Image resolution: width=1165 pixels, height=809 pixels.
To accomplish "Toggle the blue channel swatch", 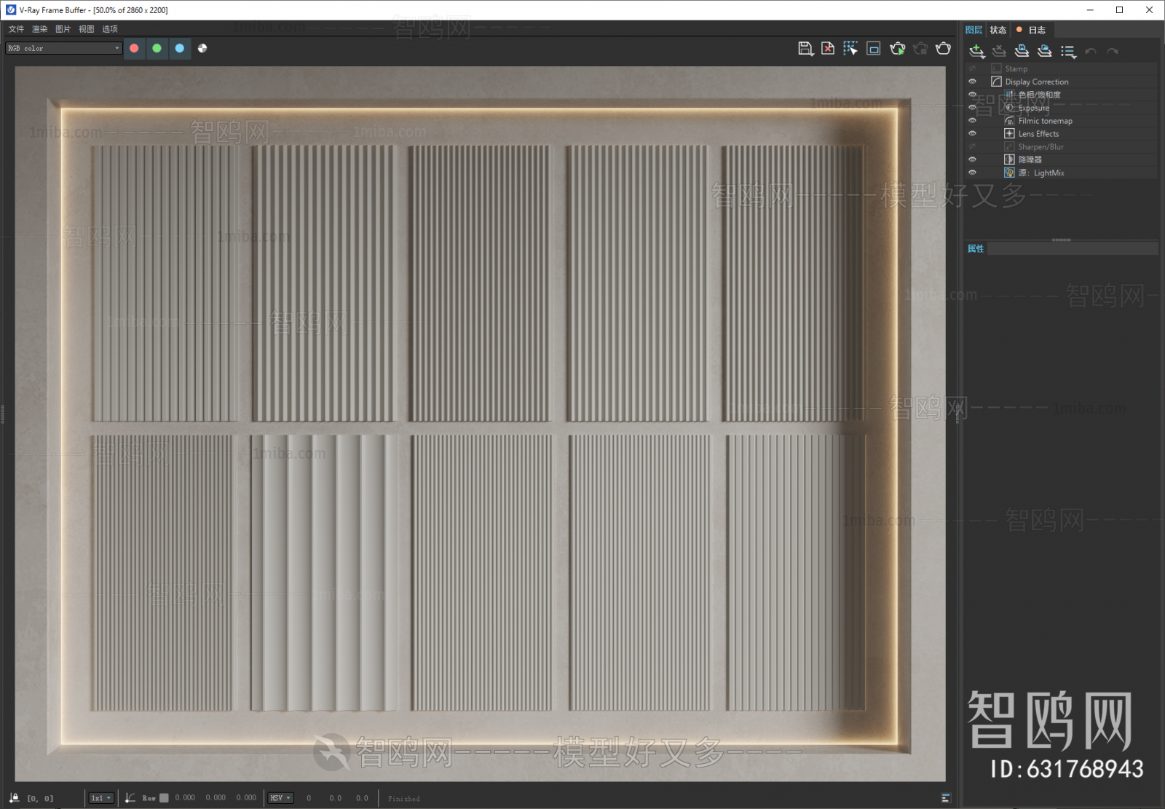I will 179,49.
